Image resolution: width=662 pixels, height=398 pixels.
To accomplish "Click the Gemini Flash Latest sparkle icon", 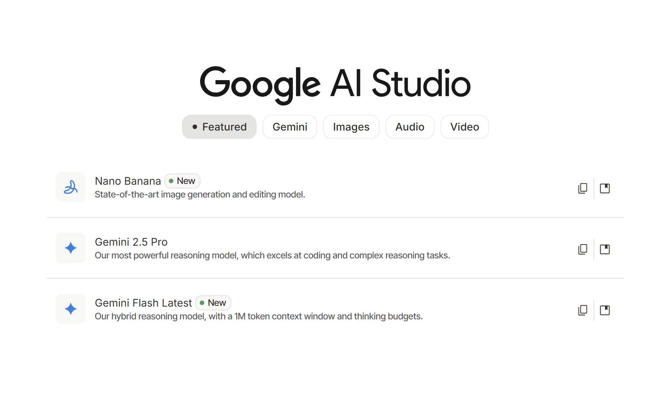I will pyautogui.click(x=71, y=309).
